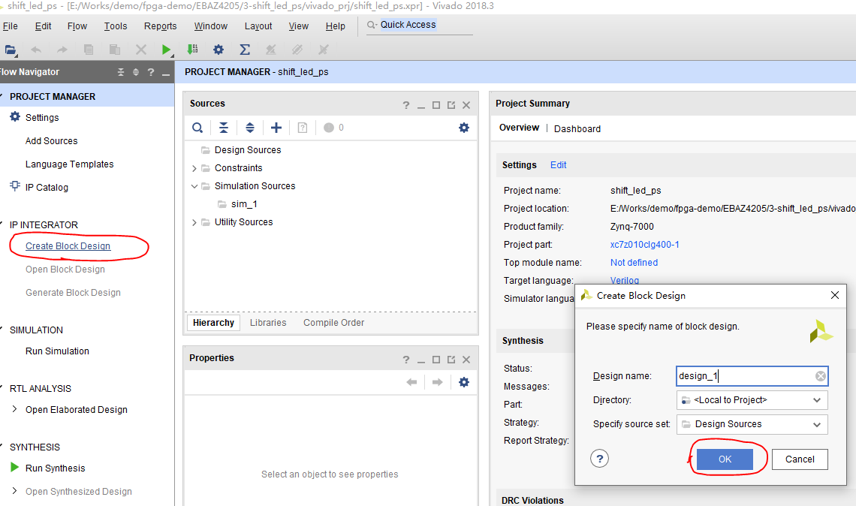This screenshot has width=856, height=506.
Task: Click Properties panel forward arrow
Action: pyautogui.click(x=437, y=382)
